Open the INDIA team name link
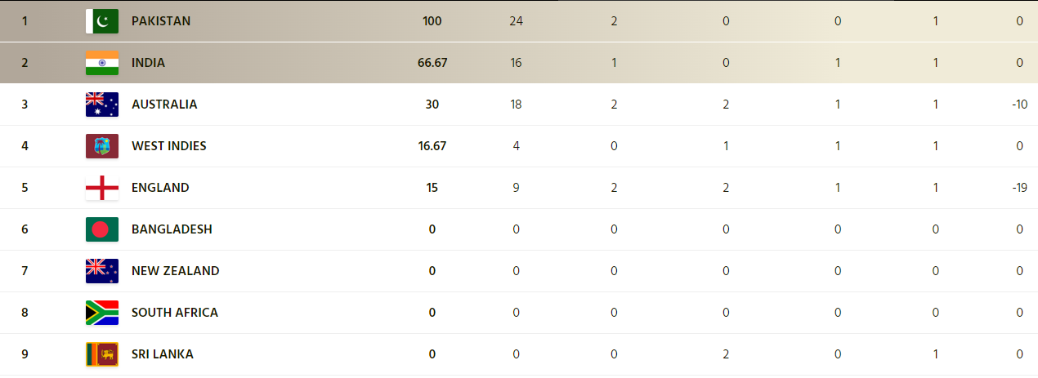The width and height of the screenshot is (1038, 378). click(x=149, y=63)
